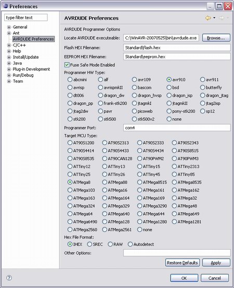Select the jtagmkII programmer type
Viewport: 234px width, 288px height.
click(x=169, y=103)
